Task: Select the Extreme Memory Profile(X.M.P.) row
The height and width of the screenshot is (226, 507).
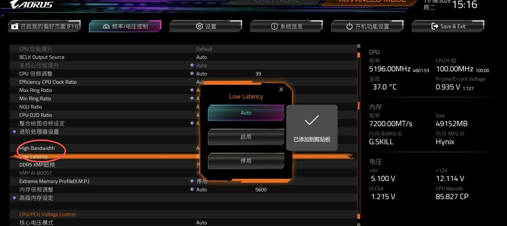Action: 54,181
